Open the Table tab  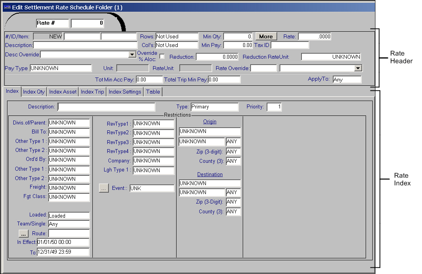[153, 92]
